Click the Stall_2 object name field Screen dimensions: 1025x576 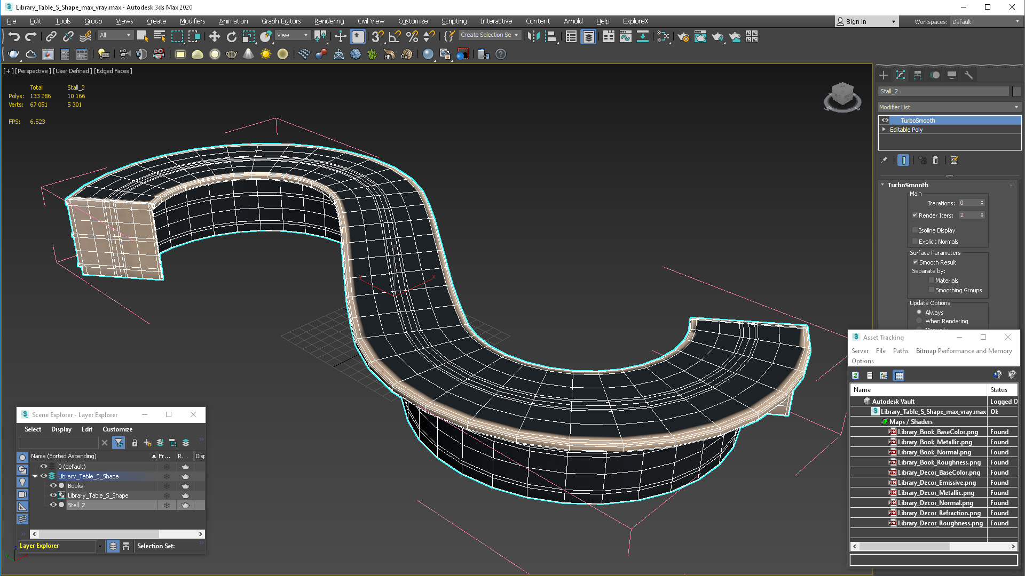pos(943,91)
